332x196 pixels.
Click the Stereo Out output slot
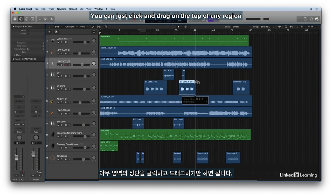click(19, 124)
